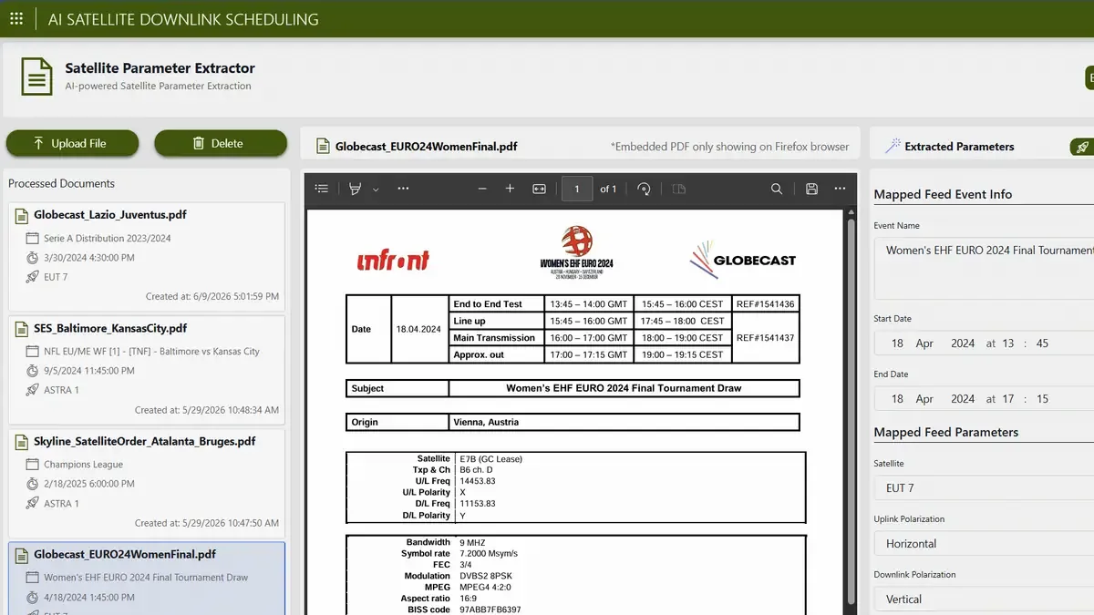Open the app launcher grid menu
Screen dimensions: 1094x615
pyautogui.click(x=16, y=18)
